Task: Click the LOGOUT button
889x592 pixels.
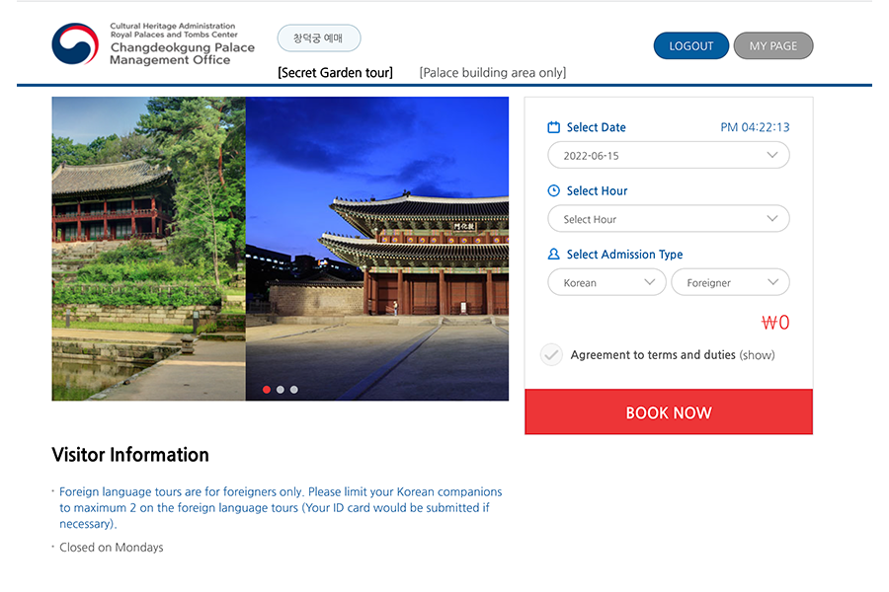Action: click(690, 45)
